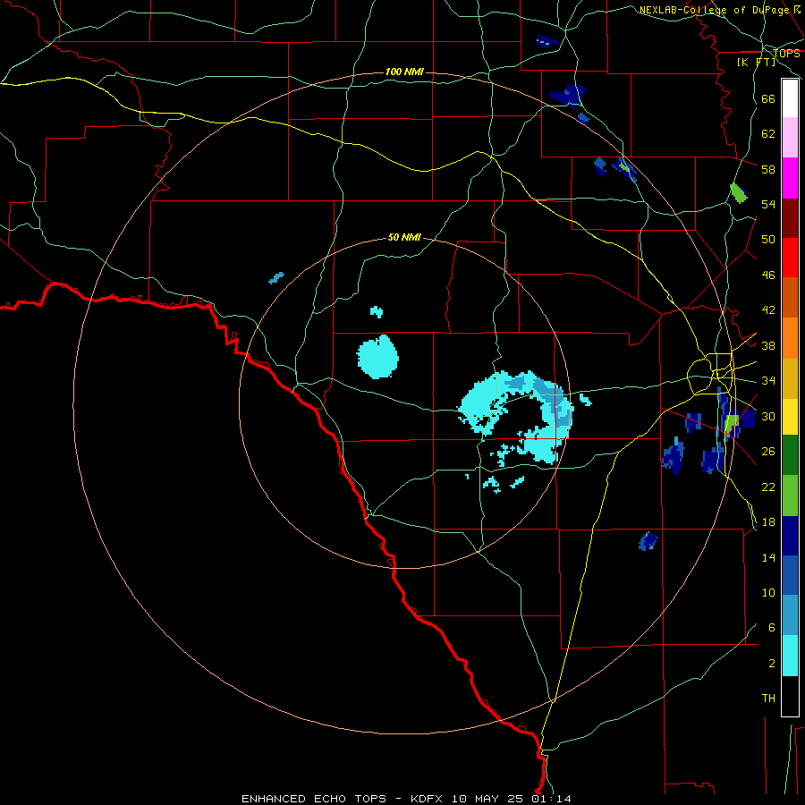Click the round cyan echo blob
The image size is (805, 805).
pyautogui.click(x=377, y=357)
